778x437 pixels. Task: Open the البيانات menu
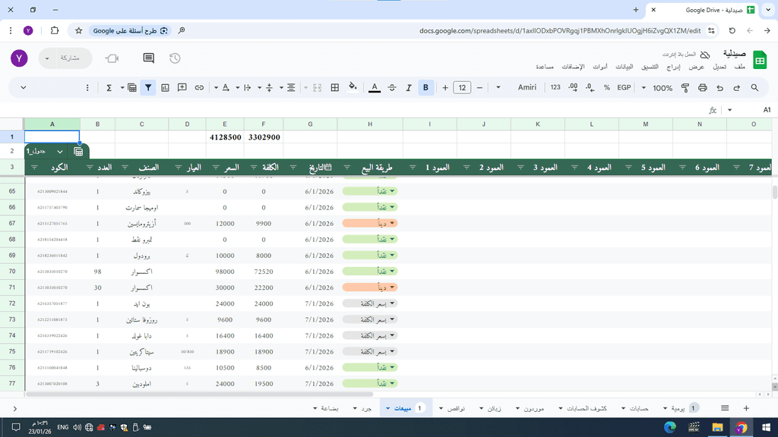(x=623, y=67)
